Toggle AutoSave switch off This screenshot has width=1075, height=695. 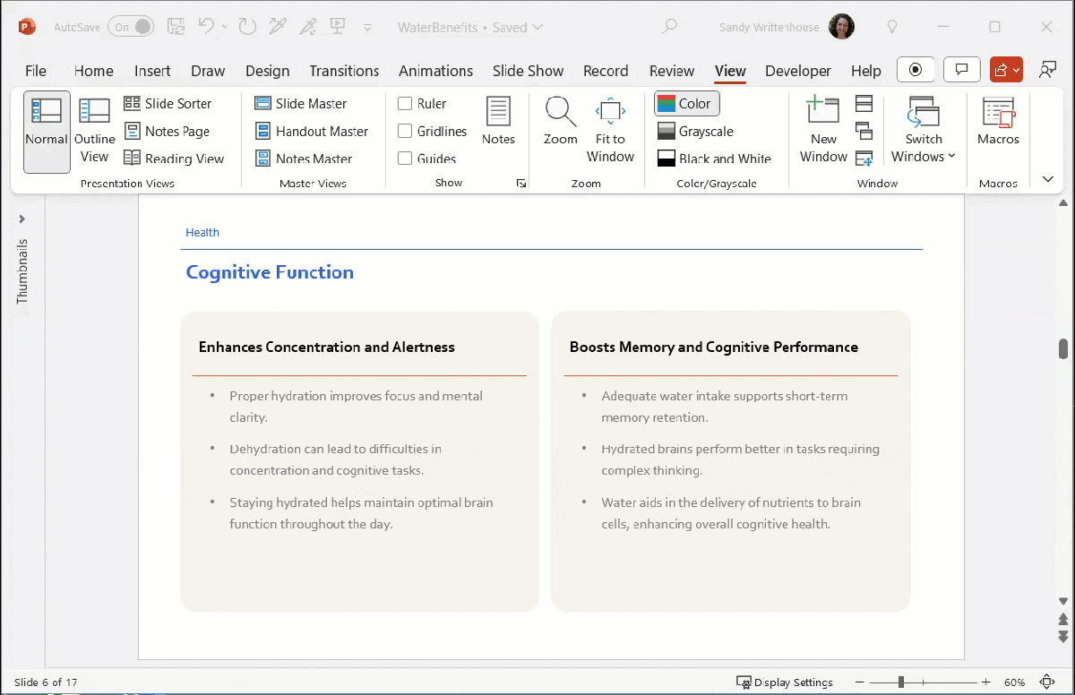point(131,27)
